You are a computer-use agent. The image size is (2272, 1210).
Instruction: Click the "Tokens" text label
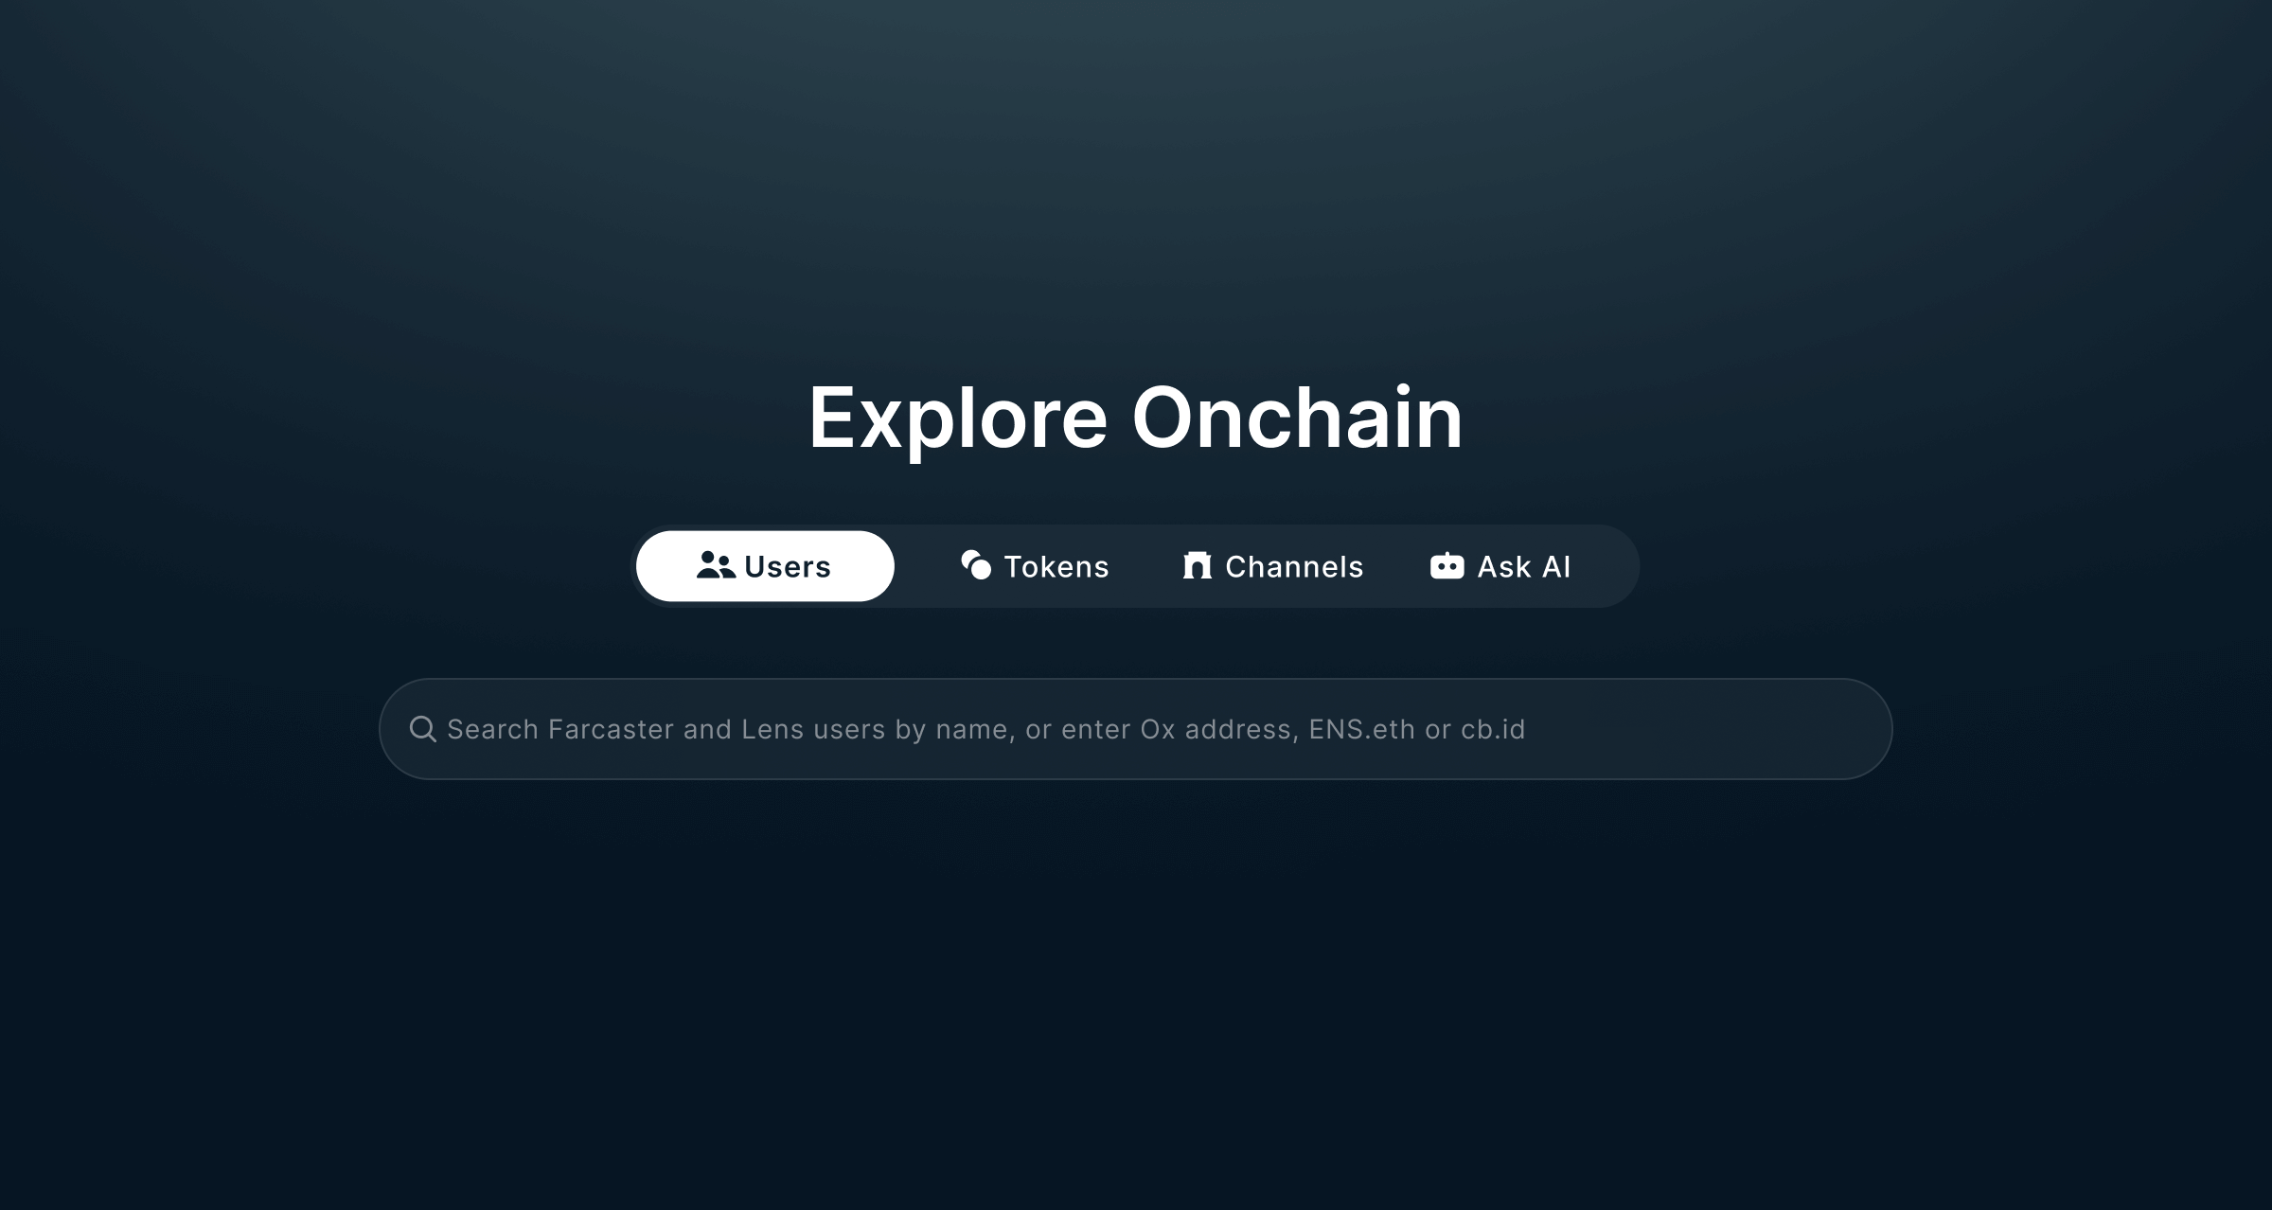click(1056, 566)
